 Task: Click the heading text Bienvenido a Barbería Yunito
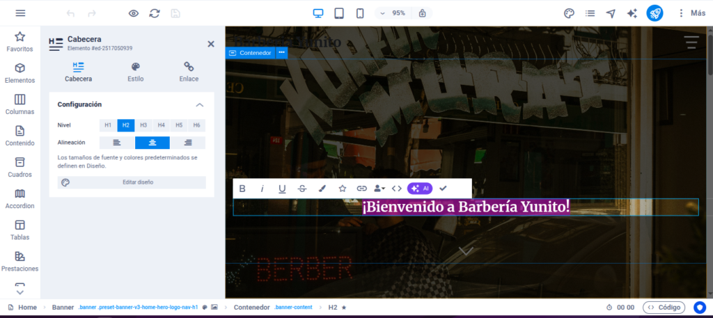click(465, 207)
